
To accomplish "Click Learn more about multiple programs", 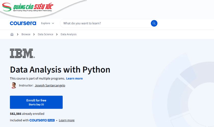I will click(74, 78).
